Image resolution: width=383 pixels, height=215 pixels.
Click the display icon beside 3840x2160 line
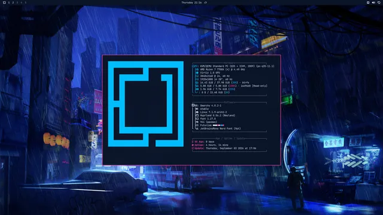197,76
